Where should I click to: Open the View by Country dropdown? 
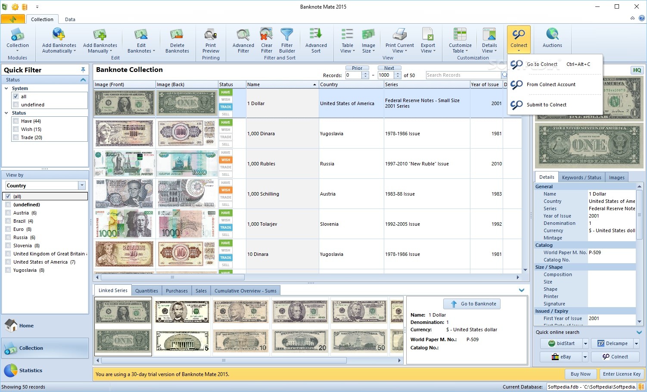point(82,185)
